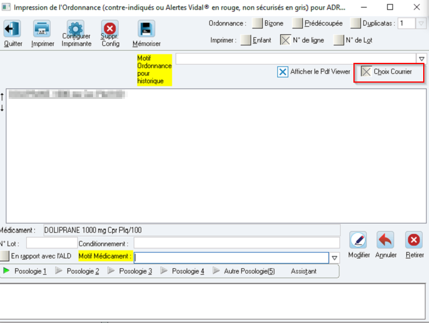
Task: Move line up with the up arrow
Action: click(x=2, y=97)
